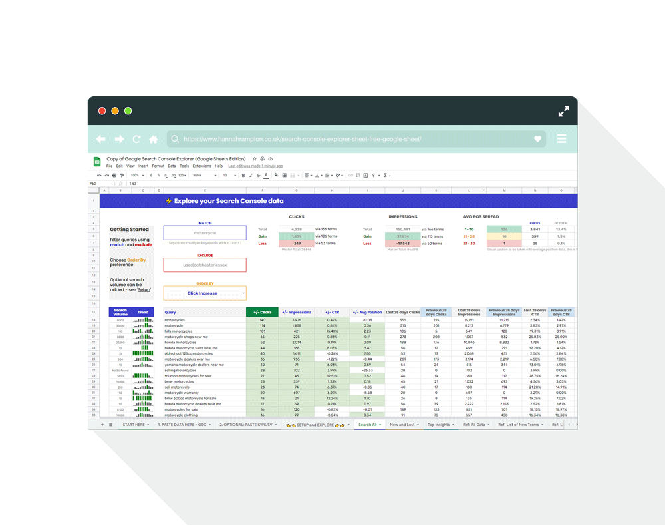Undo the last action
This screenshot has width=665, height=525.
[99, 175]
